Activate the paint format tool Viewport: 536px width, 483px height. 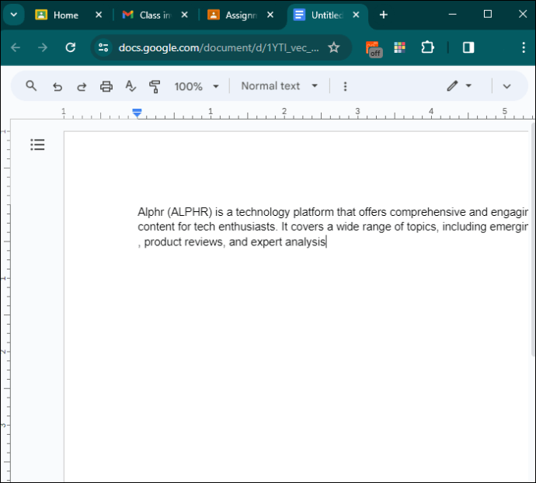pyautogui.click(x=155, y=86)
